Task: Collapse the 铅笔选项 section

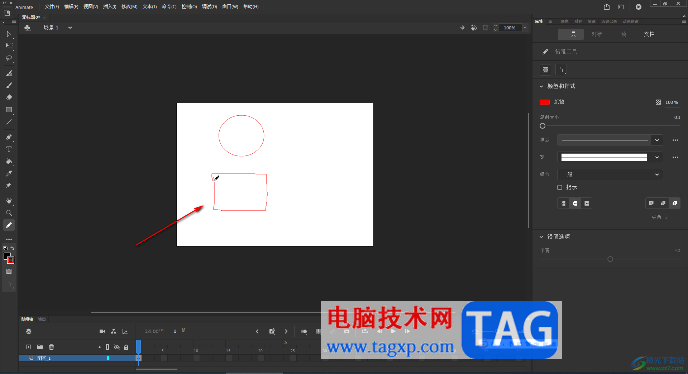Action: tap(541, 237)
